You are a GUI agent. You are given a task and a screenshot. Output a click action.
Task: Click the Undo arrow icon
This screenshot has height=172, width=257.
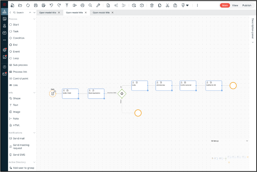[51, 5]
